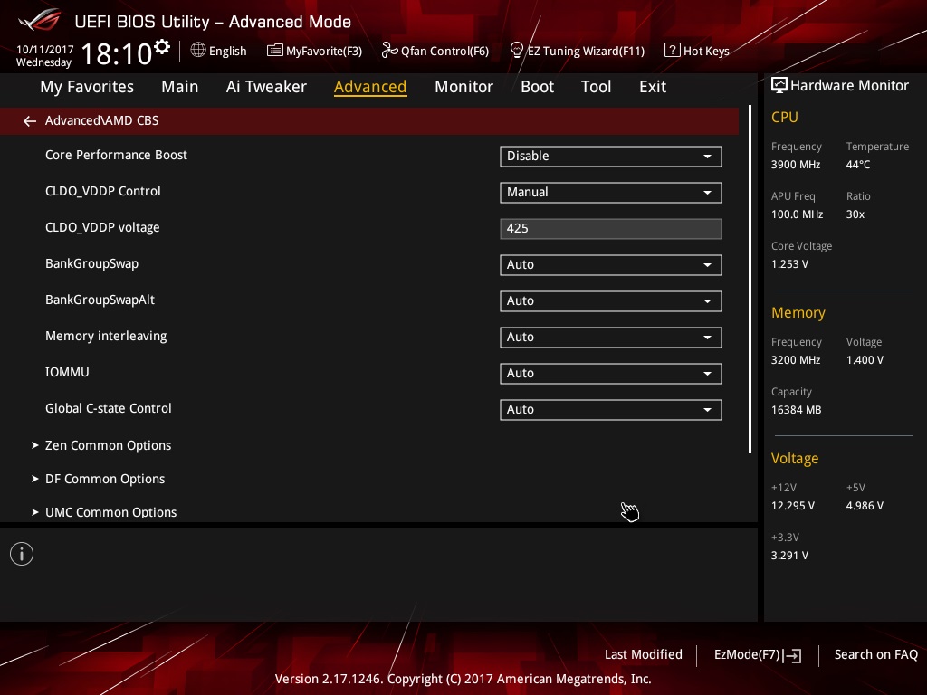Click the globe language icon
The width and height of the screenshot is (927, 695).
tap(198, 51)
